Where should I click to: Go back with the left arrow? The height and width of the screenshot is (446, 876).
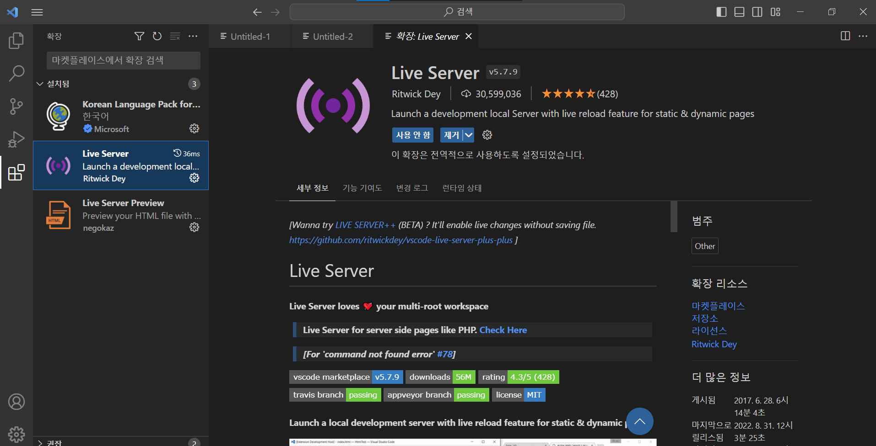click(x=257, y=12)
